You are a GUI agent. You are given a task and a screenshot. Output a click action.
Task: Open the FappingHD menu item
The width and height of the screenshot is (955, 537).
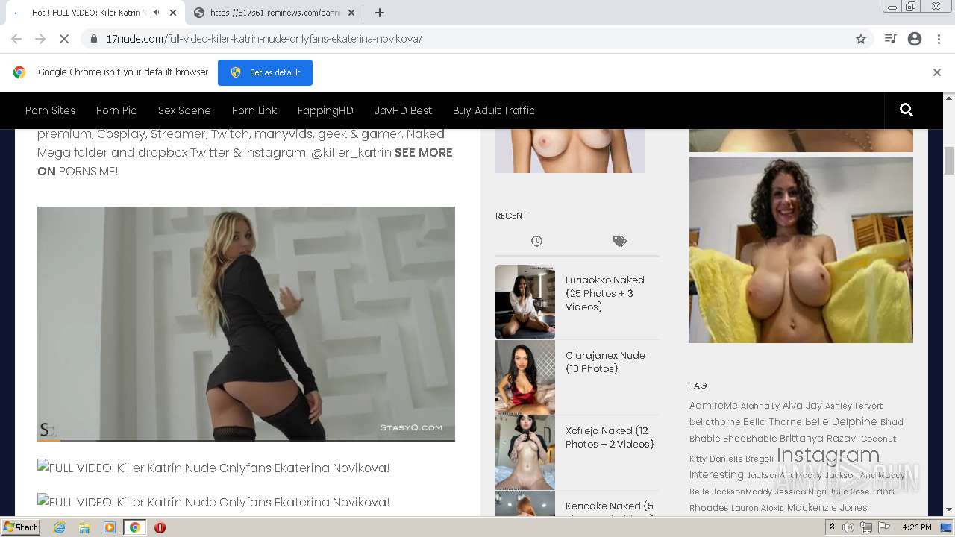tap(325, 110)
